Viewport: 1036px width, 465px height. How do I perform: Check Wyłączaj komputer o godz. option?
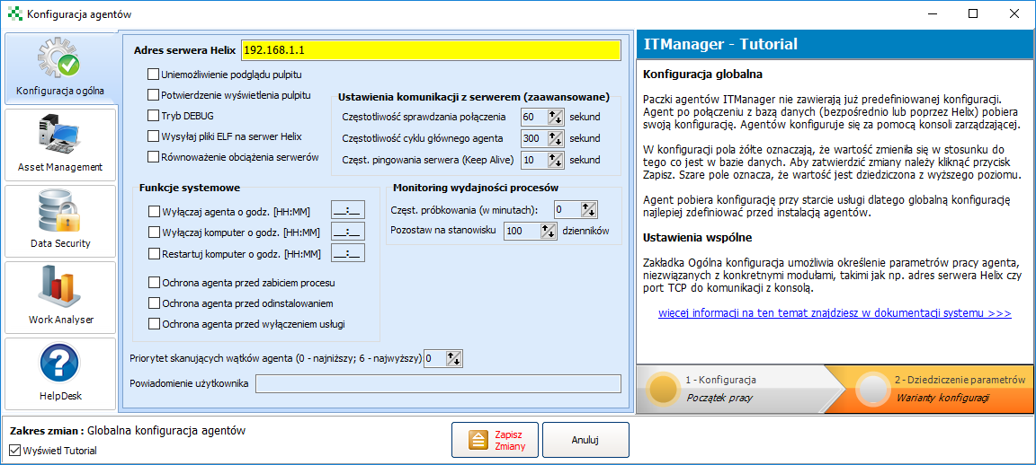tap(153, 232)
